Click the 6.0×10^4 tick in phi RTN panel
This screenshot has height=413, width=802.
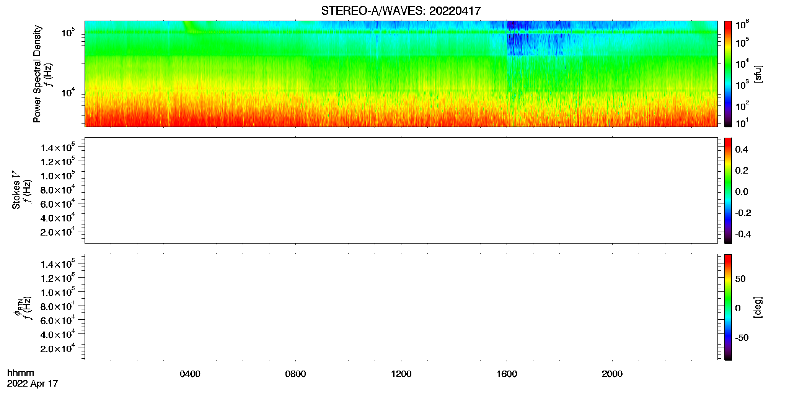tap(58, 320)
